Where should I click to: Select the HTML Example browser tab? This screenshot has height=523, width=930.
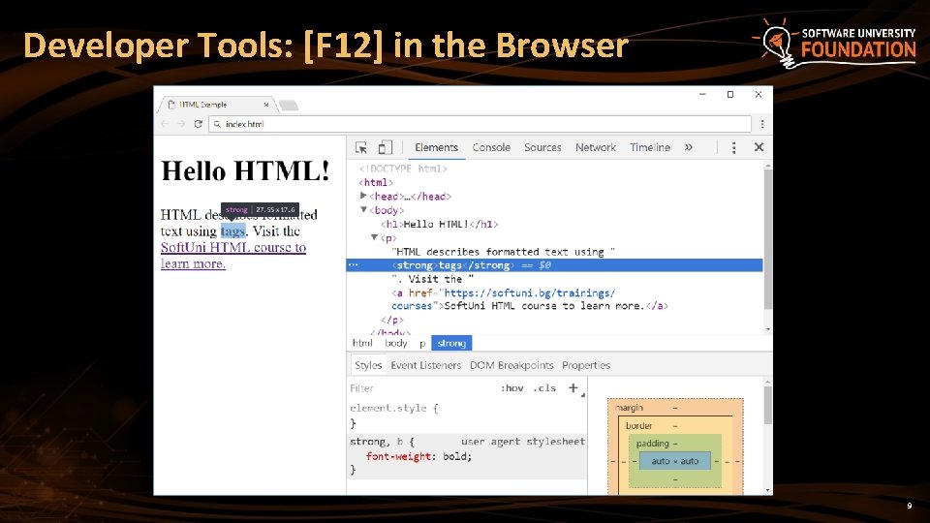click(216, 105)
